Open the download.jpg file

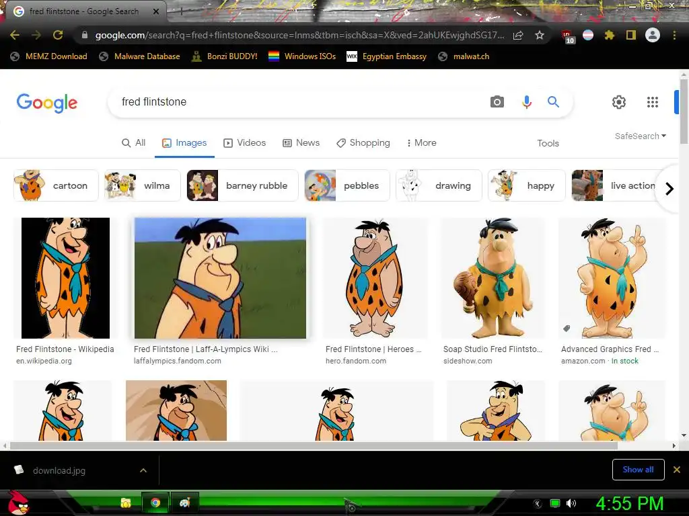coord(59,470)
